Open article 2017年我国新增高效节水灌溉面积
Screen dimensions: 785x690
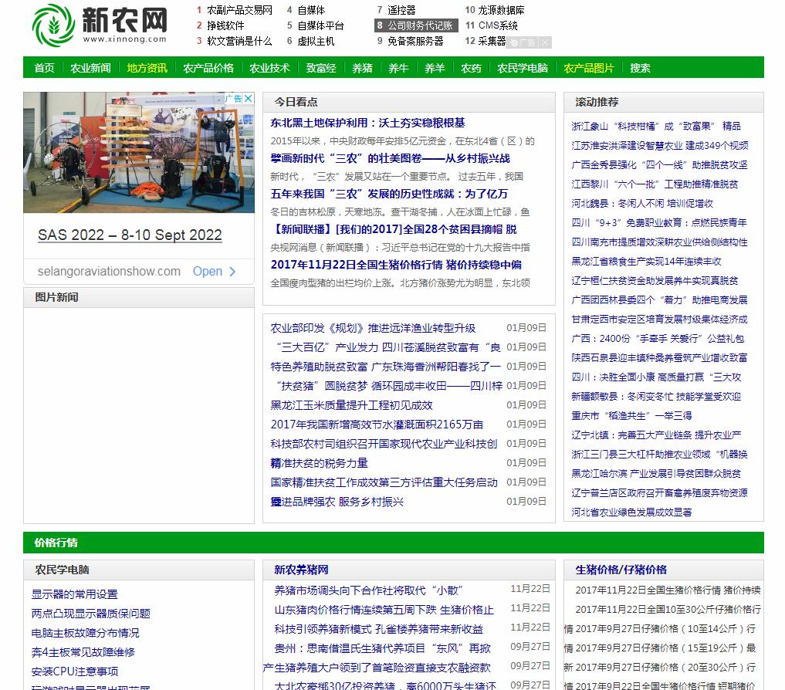click(377, 424)
